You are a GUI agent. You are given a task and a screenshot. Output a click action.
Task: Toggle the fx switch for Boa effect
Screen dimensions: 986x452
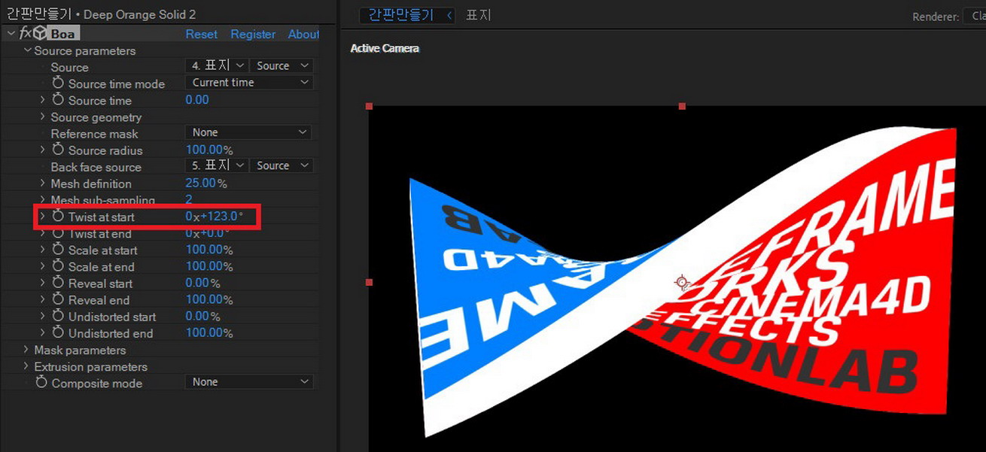click(x=25, y=34)
